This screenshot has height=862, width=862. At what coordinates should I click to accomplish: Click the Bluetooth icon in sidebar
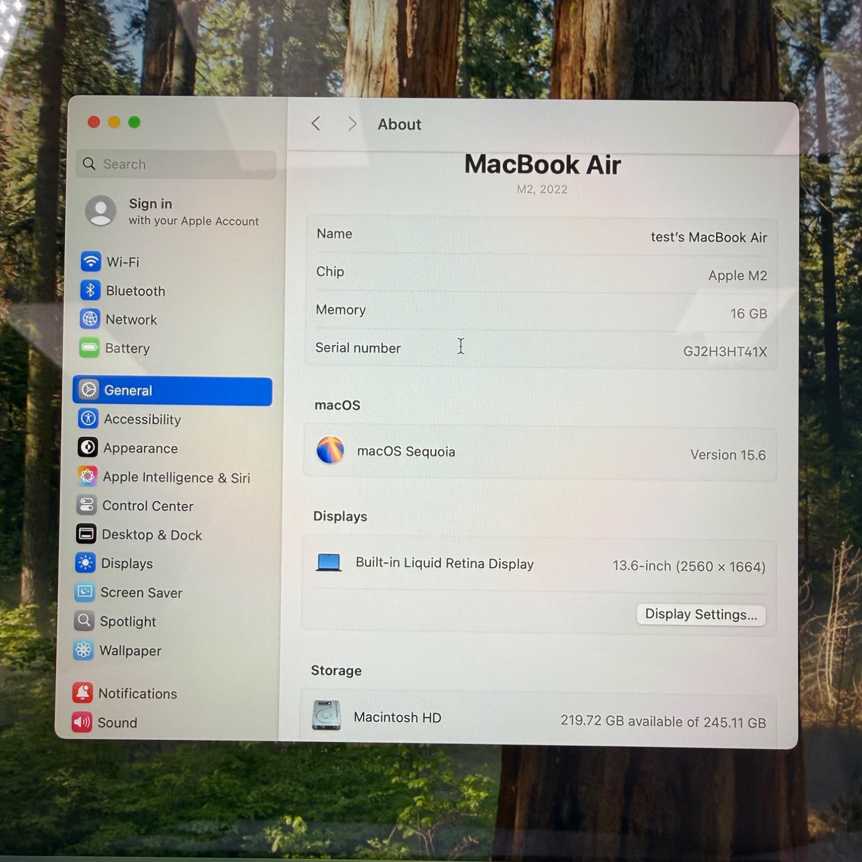click(x=90, y=290)
